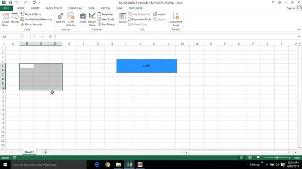Open COM Add-Ins dialog
Viewport: 302px width, 169px height.
coord(71,20)
